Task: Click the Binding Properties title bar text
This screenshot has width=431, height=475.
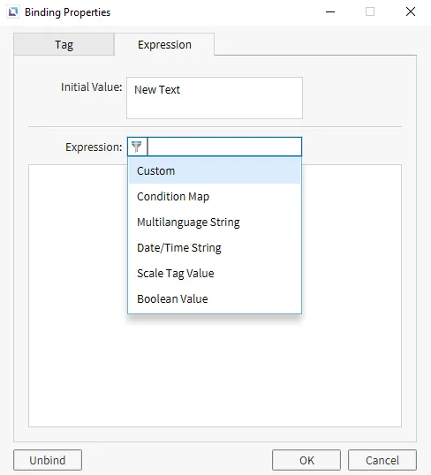Action: (68, 12)
